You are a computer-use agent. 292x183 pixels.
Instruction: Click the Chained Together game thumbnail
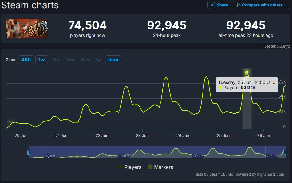click(x=27, y=29)
